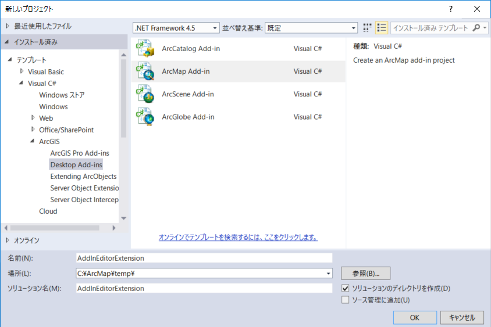Select the Windows tree item
The width and height of the screenshot is (491, 327).
coord(54,107)
